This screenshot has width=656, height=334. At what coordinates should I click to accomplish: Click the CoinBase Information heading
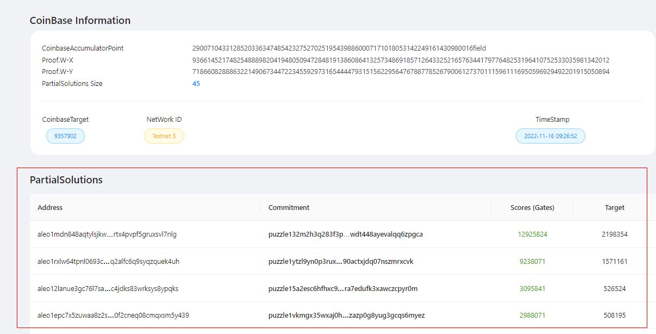click(x=80, y=21)
